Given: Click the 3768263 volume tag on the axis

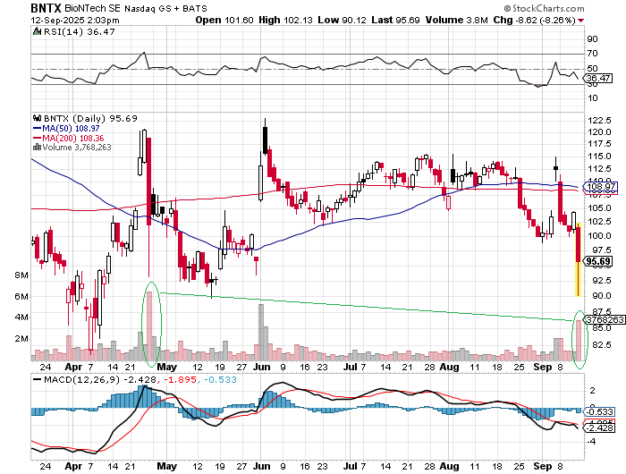Looking at the screenshot, I should point(604,320).
